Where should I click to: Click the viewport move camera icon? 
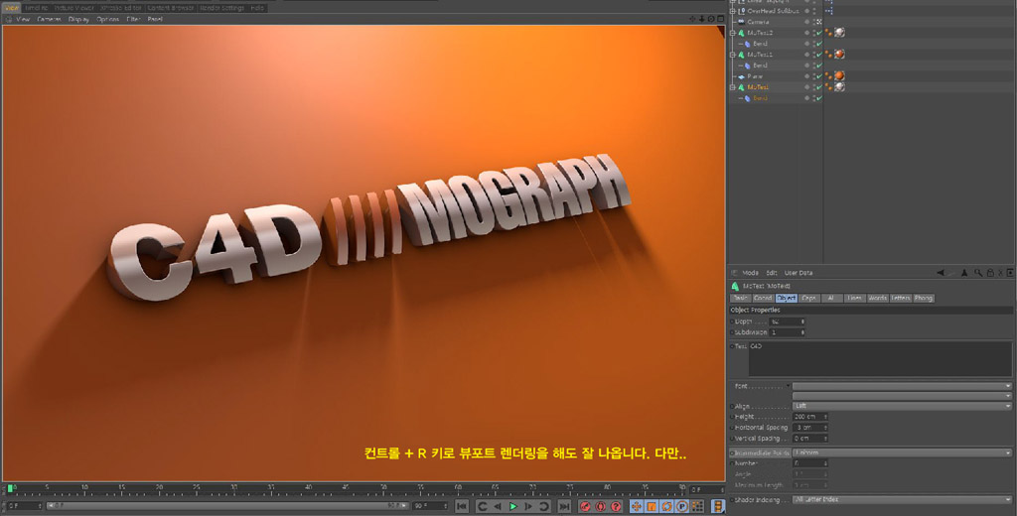[x=692, y=19]
